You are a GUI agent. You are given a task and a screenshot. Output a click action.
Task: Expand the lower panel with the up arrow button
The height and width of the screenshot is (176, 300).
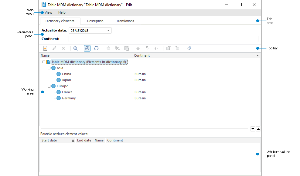258,129
